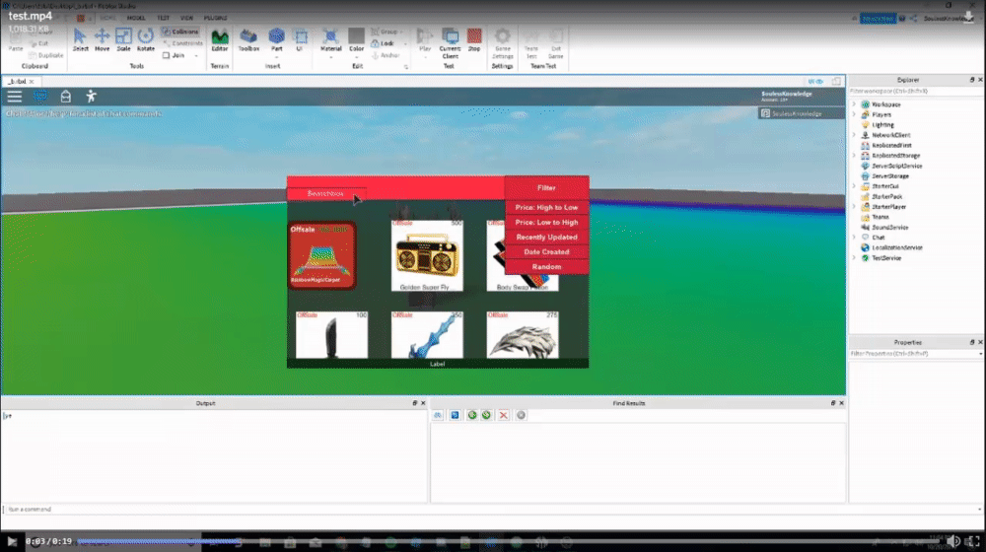The width and height of the screenshot is (986, 552).
Task: Sort by Date Created
Action: (546, 251)
